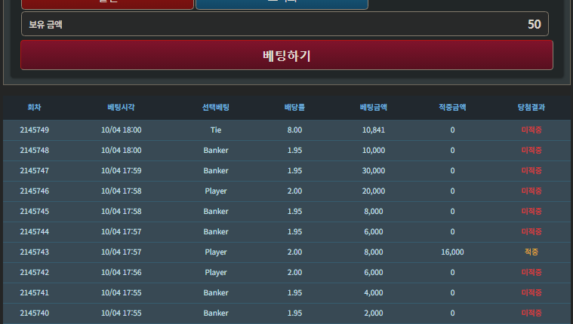Viewport: 573px width, 324px height.
Task: Click the 10,000 bet amount
Action: pyautogui.click(x=374, y=151)
